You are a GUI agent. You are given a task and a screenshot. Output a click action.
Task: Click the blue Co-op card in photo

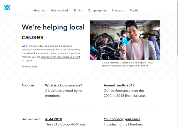(x=124, y=41)
